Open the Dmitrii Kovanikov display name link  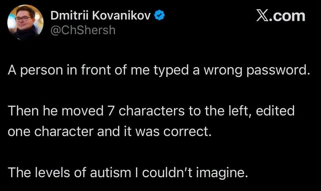101,15
